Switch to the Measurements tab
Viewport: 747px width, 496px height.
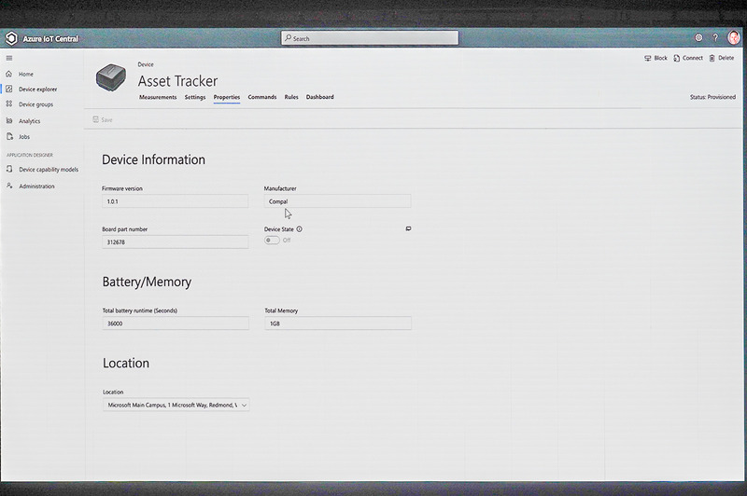tap(158, 97)
